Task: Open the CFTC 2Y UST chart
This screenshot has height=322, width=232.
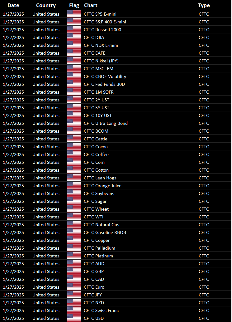Action: pos(97,100)
